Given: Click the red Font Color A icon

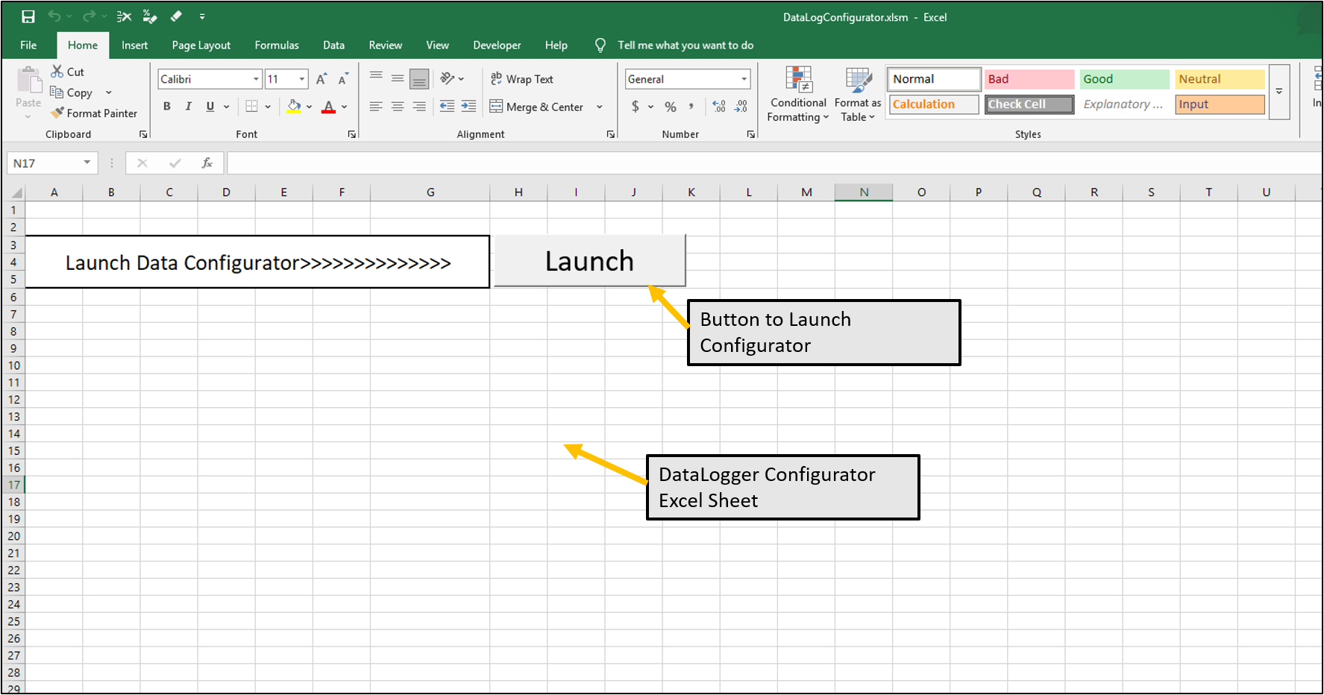Looking at the screenshot, I should [328, 107].
